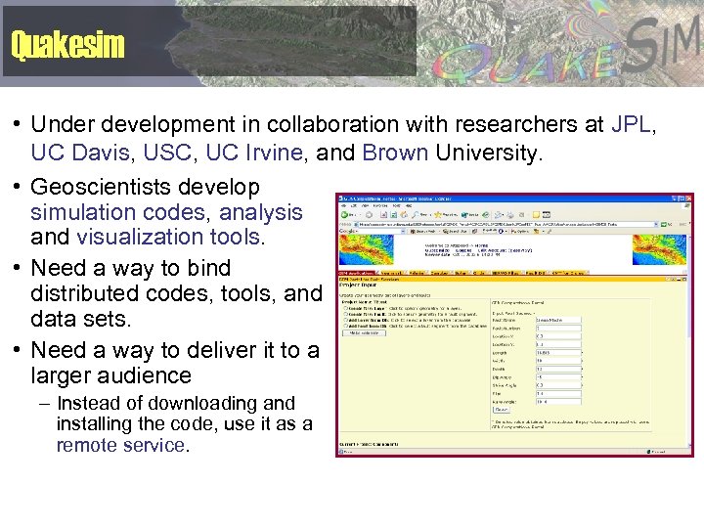Click the left colored terrain map thumbnail
704x528 pixels.
pyautogui.click(x=367, y=249)
